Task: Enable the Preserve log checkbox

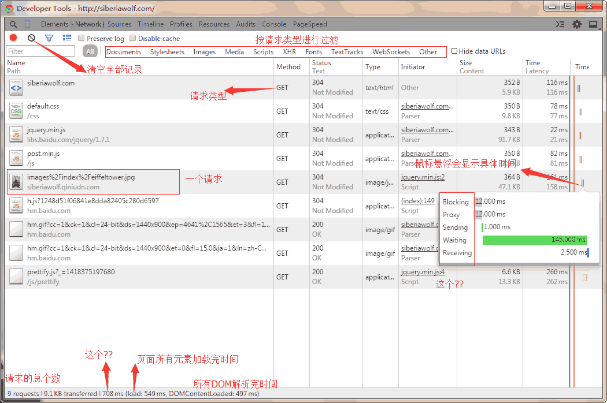Action: click(x=82, y=38)
